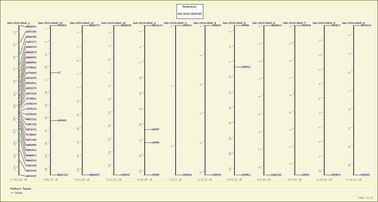Open the AAGC320 locus at map bottom
The height and width of the screenshot is (202, 378).
tap(63, 175)
